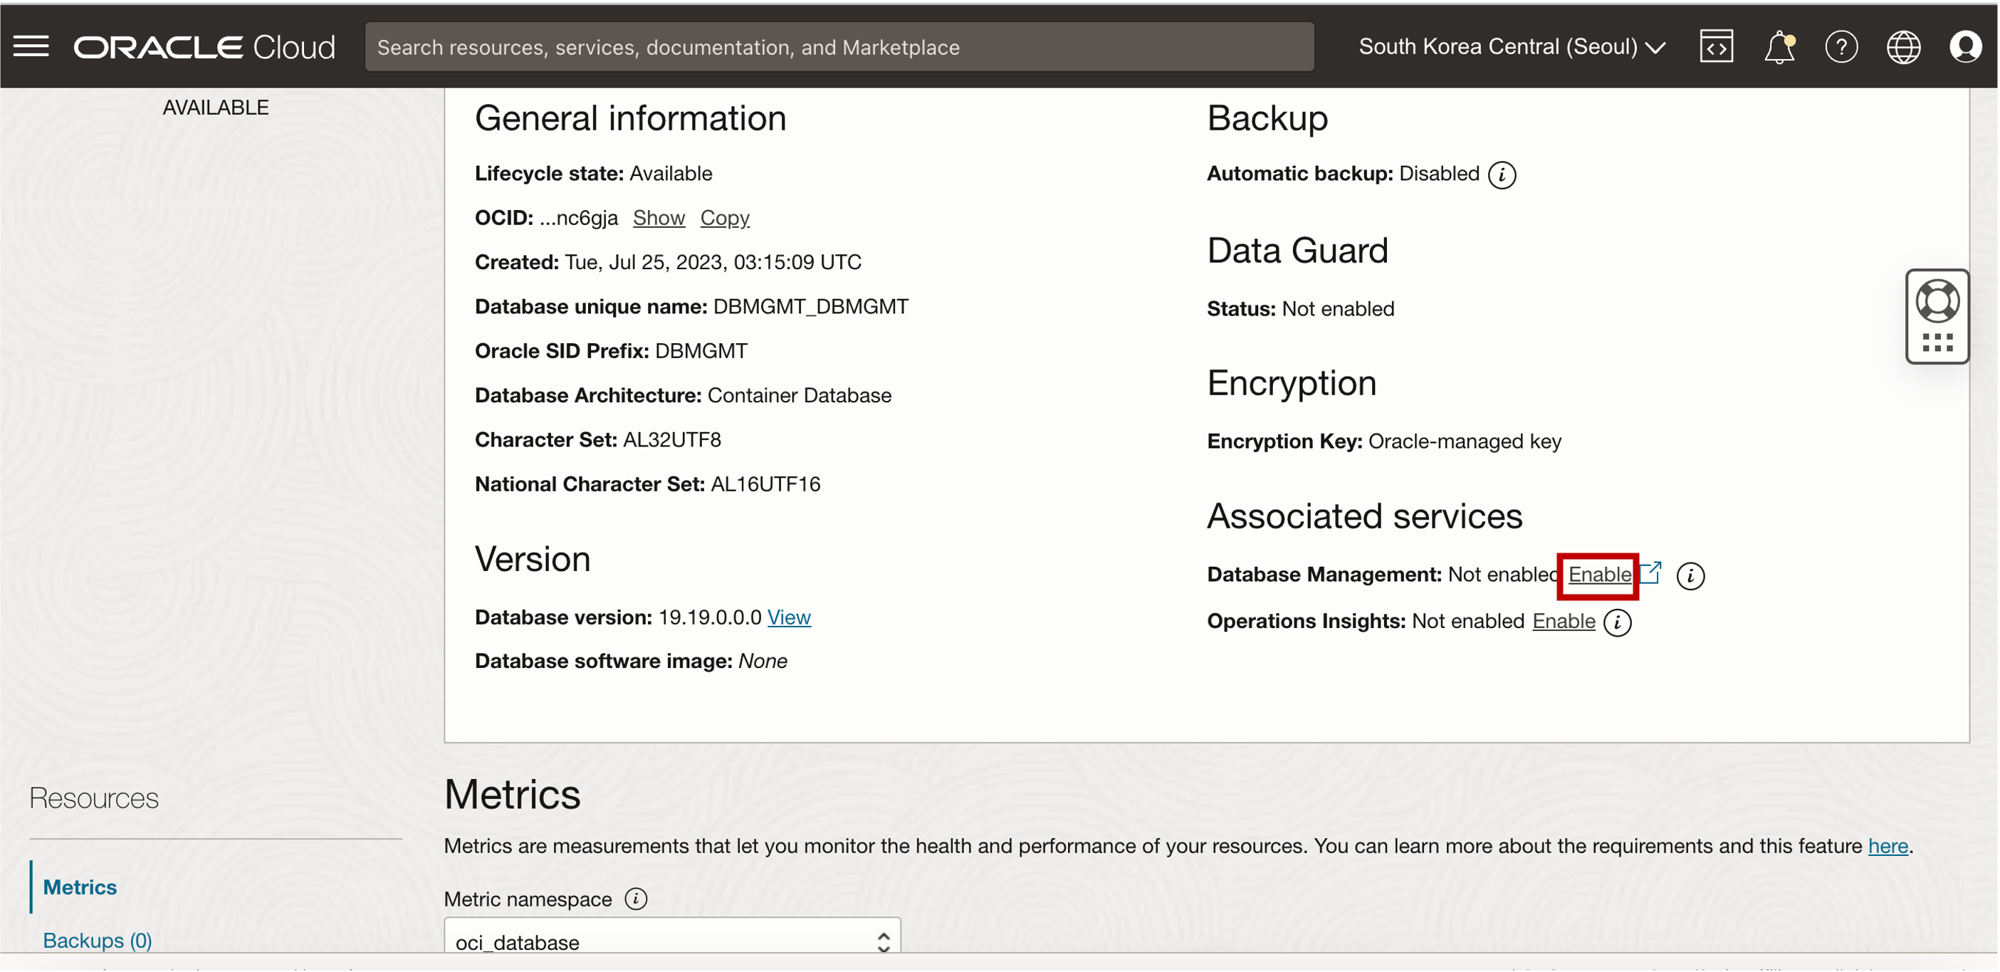Click the Metric namespace info icon

(636, 899)
